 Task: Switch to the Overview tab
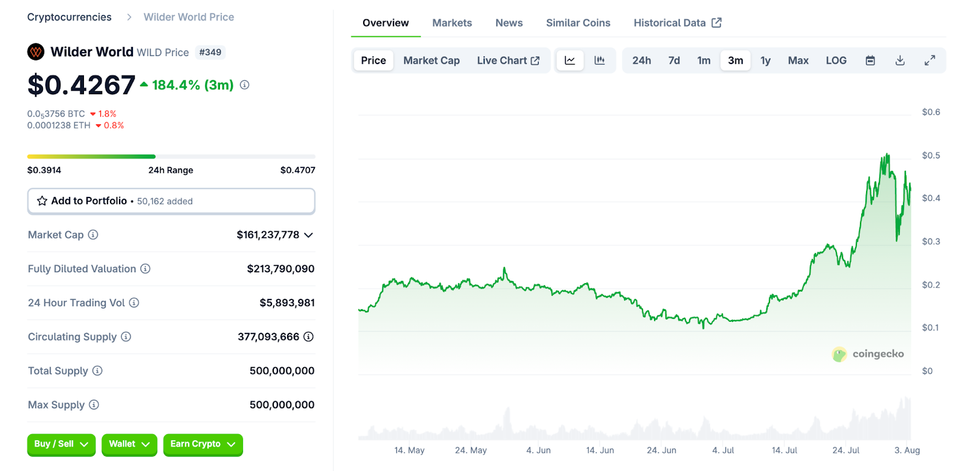pos(386,23)
